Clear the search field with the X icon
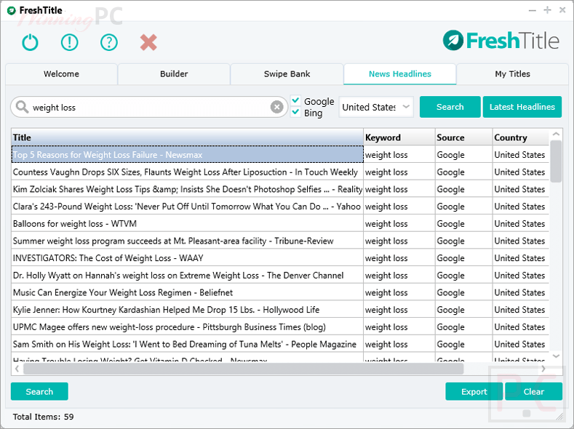This screenshot has width=574, height=429. (276, 107)
